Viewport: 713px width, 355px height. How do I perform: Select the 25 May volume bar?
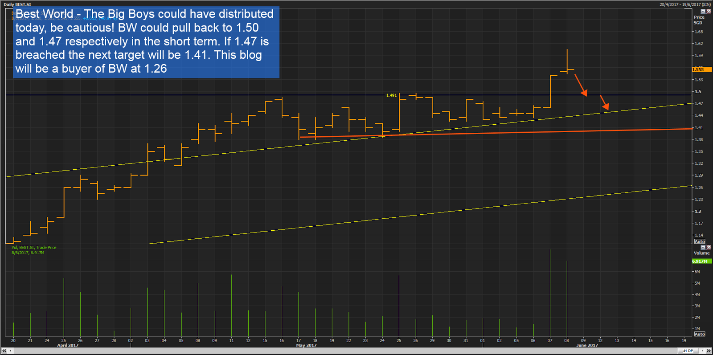(x=399, y=306)
